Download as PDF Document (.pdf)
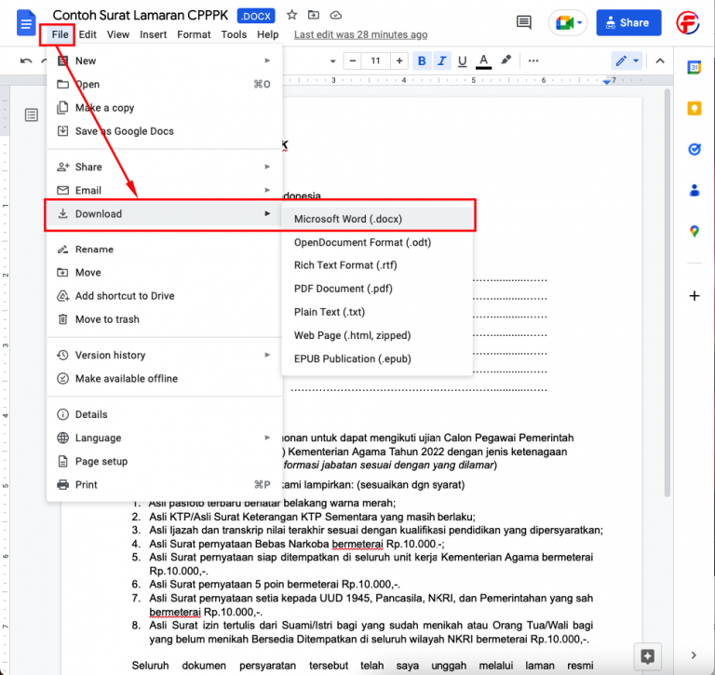715x675 pixels. 377,289
